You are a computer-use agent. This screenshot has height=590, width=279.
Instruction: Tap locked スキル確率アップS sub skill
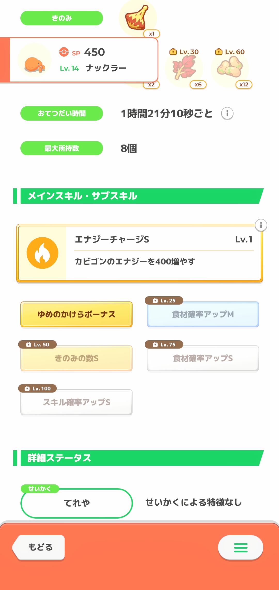(x=76, y=402)
